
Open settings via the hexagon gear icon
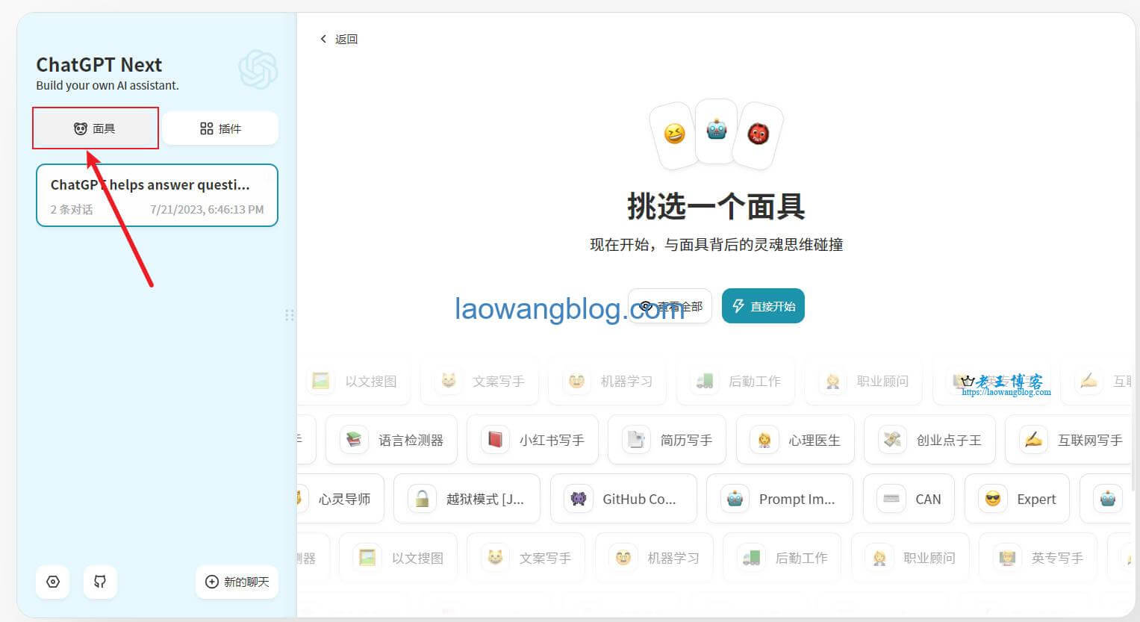(x=53, y=582)
